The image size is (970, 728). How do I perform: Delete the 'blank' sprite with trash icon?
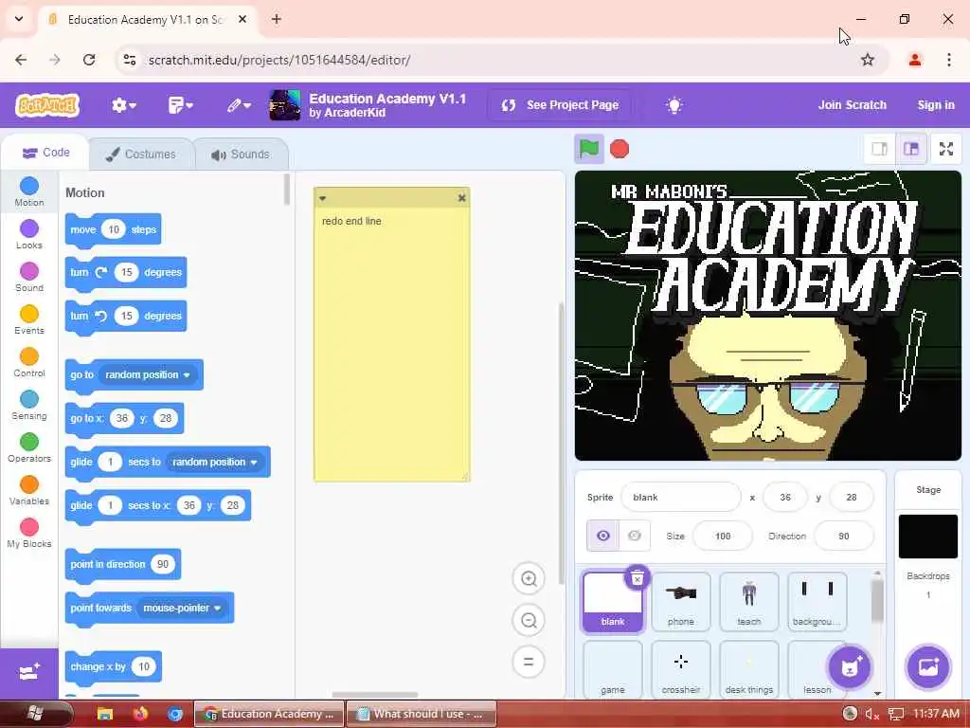[x=638, y=578]
